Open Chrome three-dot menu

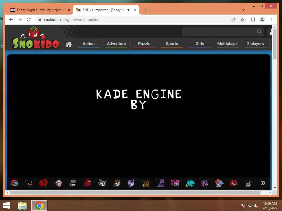271,20
